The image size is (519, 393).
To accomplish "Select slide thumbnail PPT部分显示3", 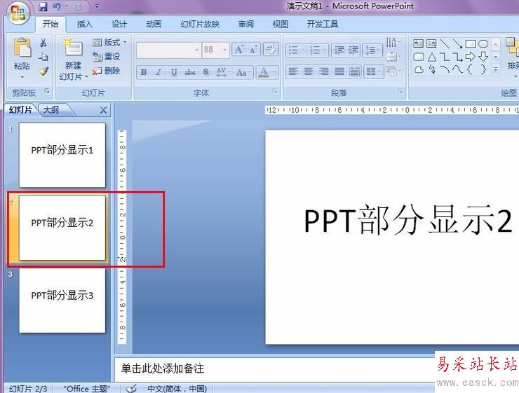I will (62, 299).
